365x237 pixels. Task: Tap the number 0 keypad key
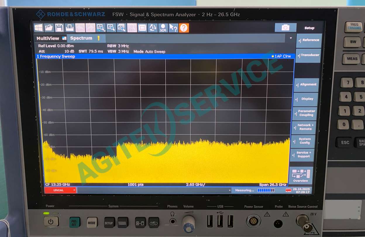point(344,124)
